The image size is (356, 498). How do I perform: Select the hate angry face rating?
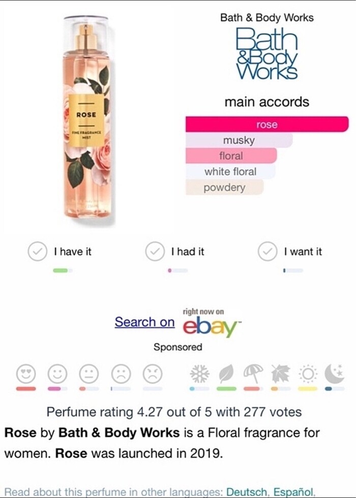[x=152, y=374]
